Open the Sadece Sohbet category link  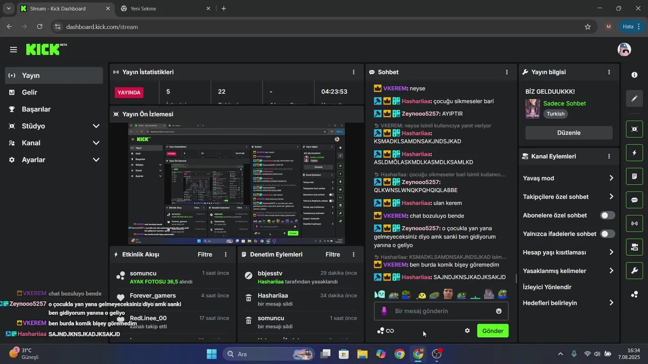pyautogui.click(x=564, y=103)
